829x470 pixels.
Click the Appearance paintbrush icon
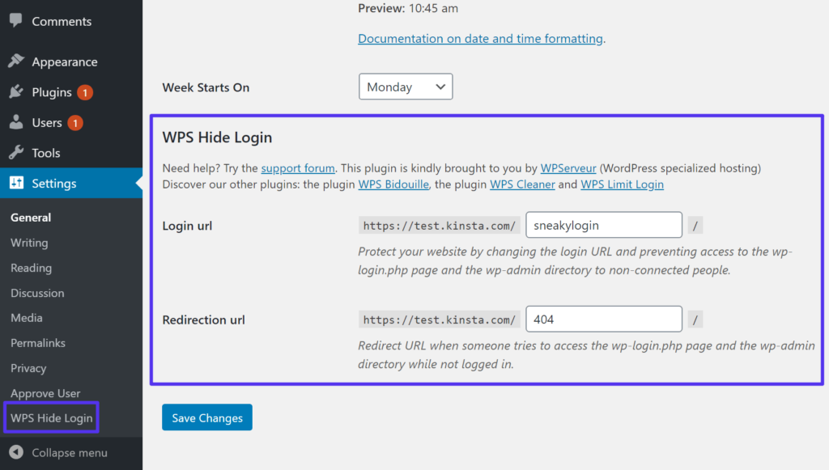click(x=16, y=61)
